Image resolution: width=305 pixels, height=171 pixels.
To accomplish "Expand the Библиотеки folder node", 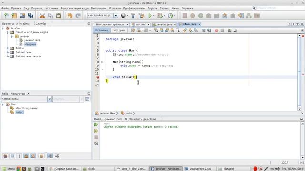I will [x=8, y=52].
